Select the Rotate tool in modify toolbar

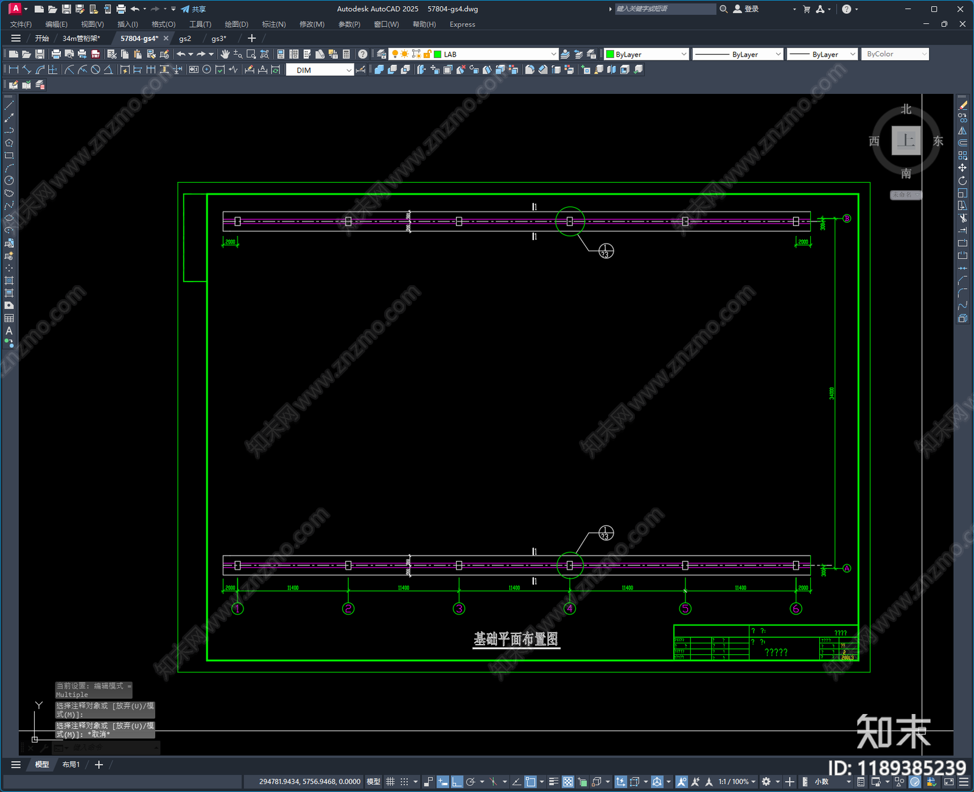962,180
